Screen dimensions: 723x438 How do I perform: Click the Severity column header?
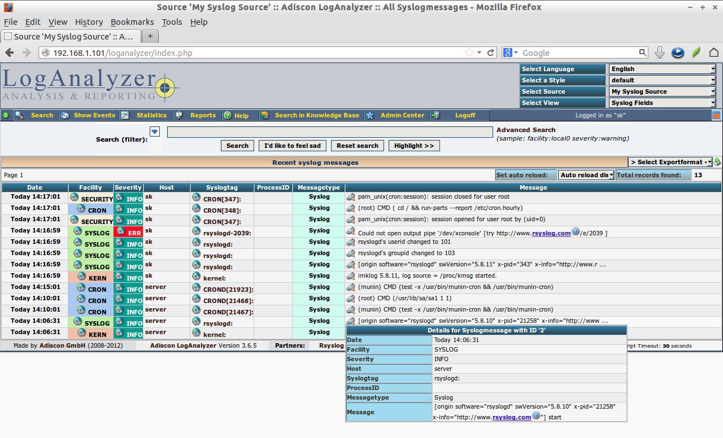(128, 187)
